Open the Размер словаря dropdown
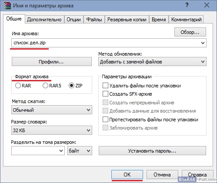Screen dimensions: 217x183 52,130
